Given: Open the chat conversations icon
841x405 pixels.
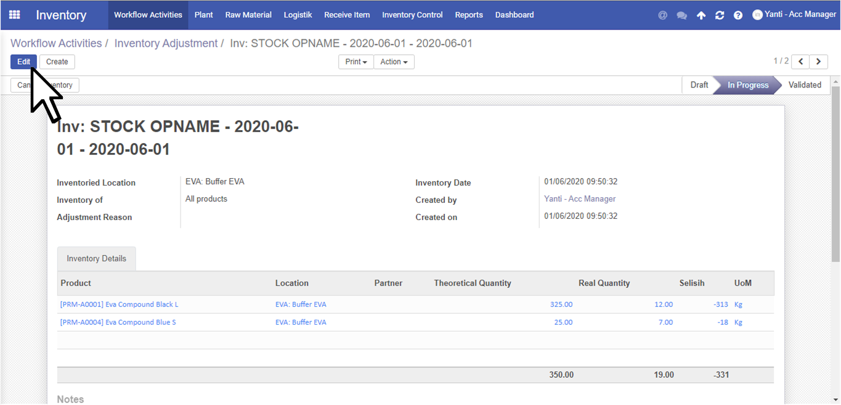Looking at the screenshot, I should 681,15.
